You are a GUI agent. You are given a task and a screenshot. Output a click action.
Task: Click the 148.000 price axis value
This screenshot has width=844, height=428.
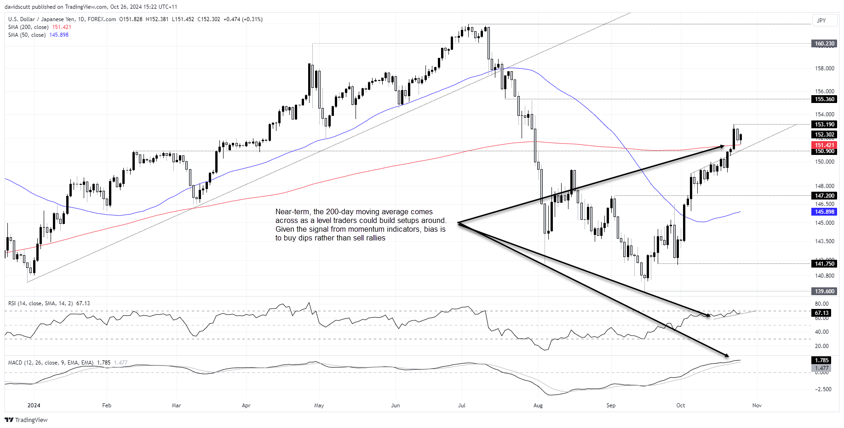(825, 186)
